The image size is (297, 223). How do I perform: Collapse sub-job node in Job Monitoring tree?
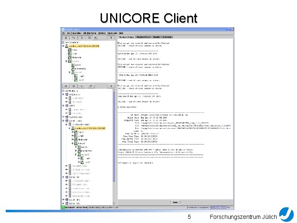point(73,143)
